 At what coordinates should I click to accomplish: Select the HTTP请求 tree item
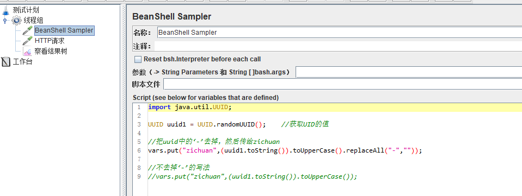[50, 41]
